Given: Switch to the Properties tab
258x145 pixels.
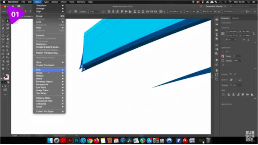Looking at the screenshot, I should (225, 18).
